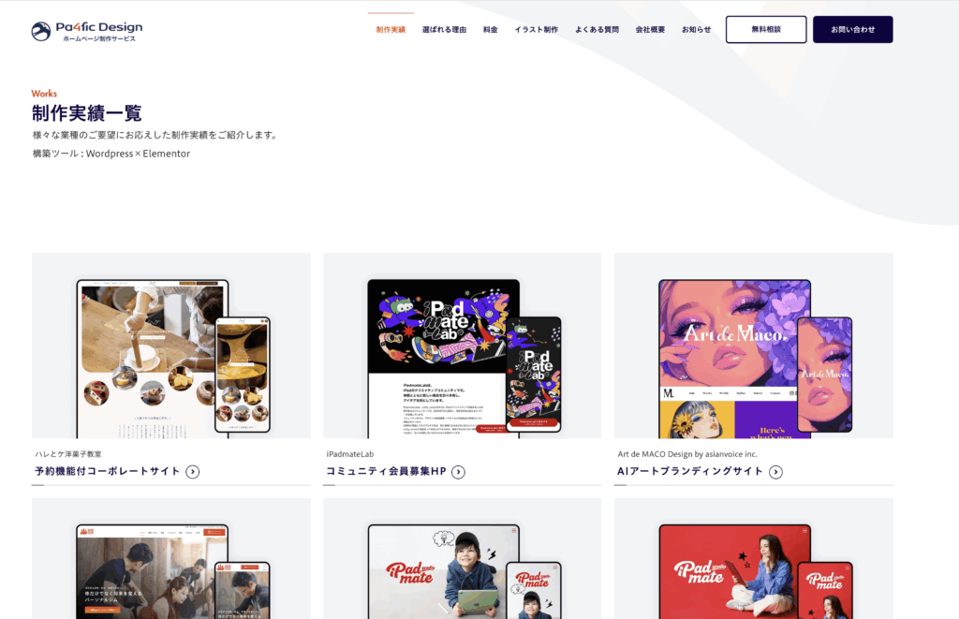Screen dimensions: 959x619
Task: Open the よくある質問 menu item
Action: [x=597, y=29]
